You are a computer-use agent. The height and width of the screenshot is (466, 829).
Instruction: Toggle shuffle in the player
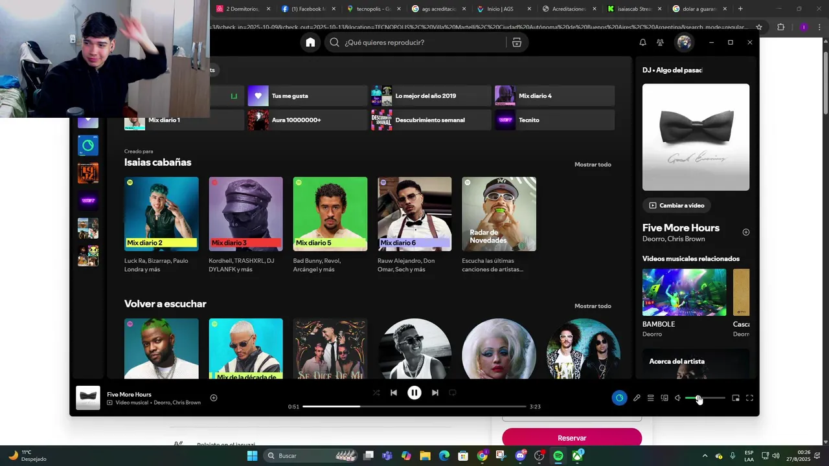point(376,392)
